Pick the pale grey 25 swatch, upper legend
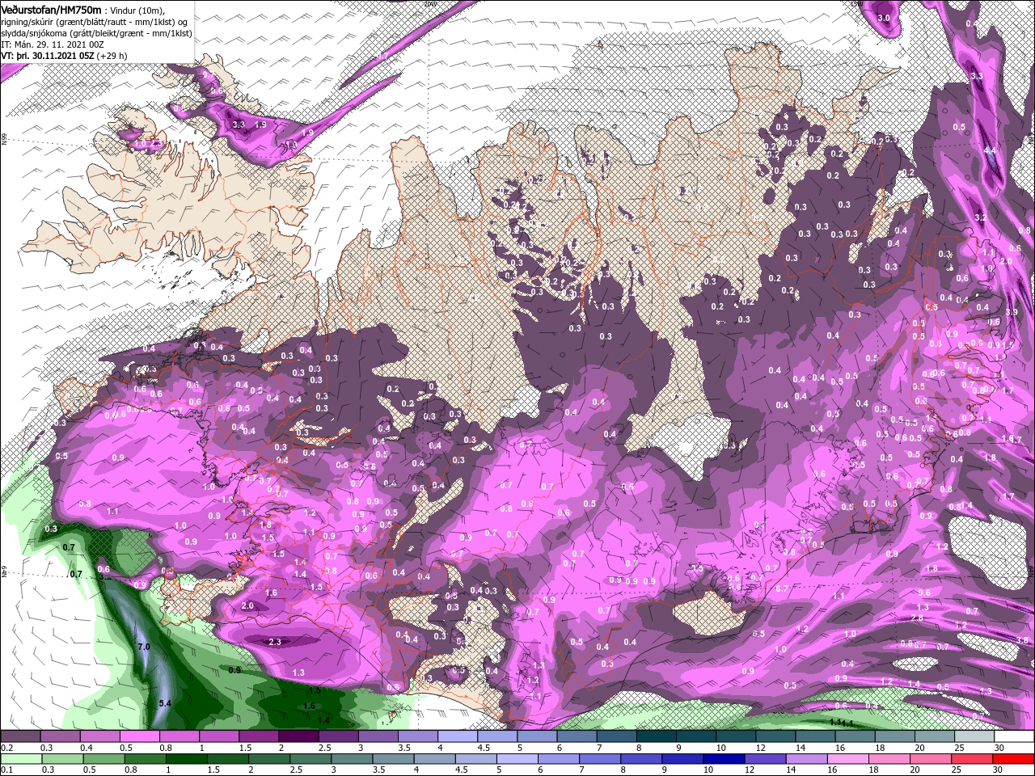The image size is (1035, 776). click(974, 736)
